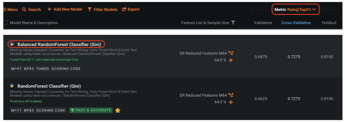Click plus icon in second row sample size

(x=230, y=102)
